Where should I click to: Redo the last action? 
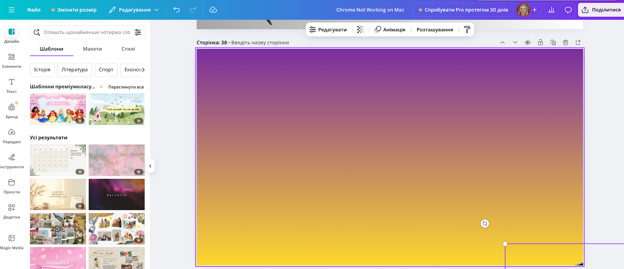(x=193, y=10)
